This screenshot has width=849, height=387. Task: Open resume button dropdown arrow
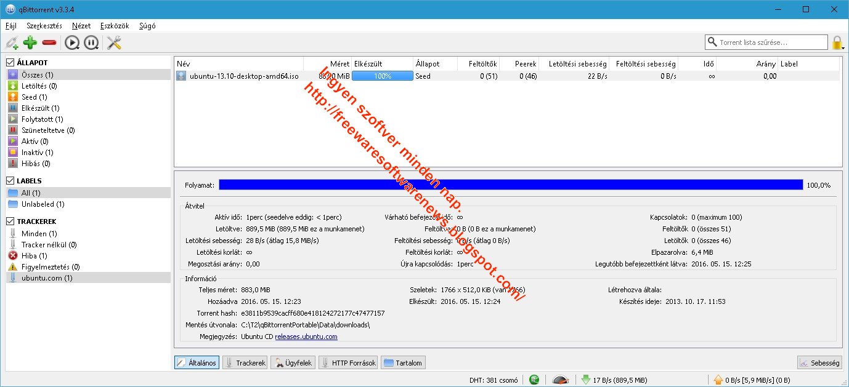78,47
